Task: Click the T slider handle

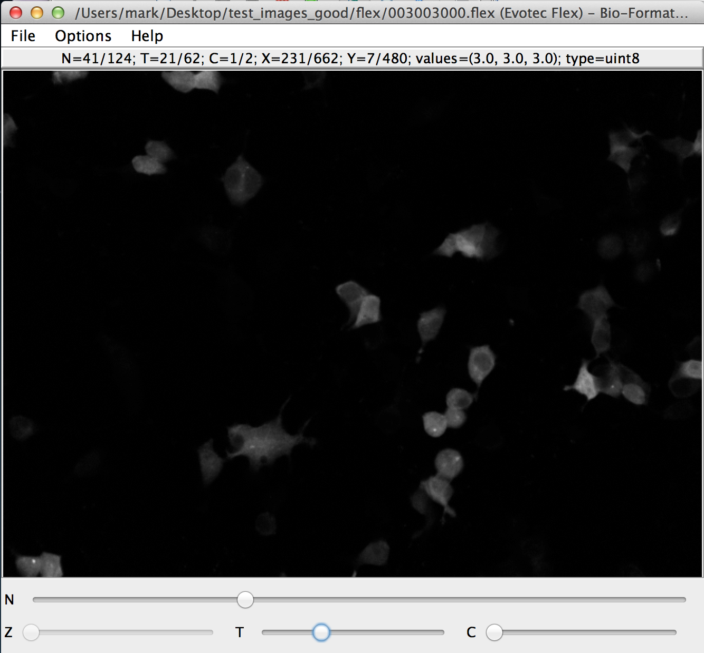Action: click(321, 632)
